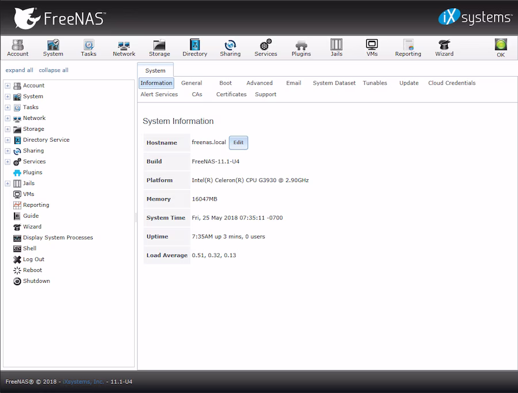The width and height of the screenshot is (518, 393).
Task: Click the Display System Processes icon
Action: tap(17, 238)
